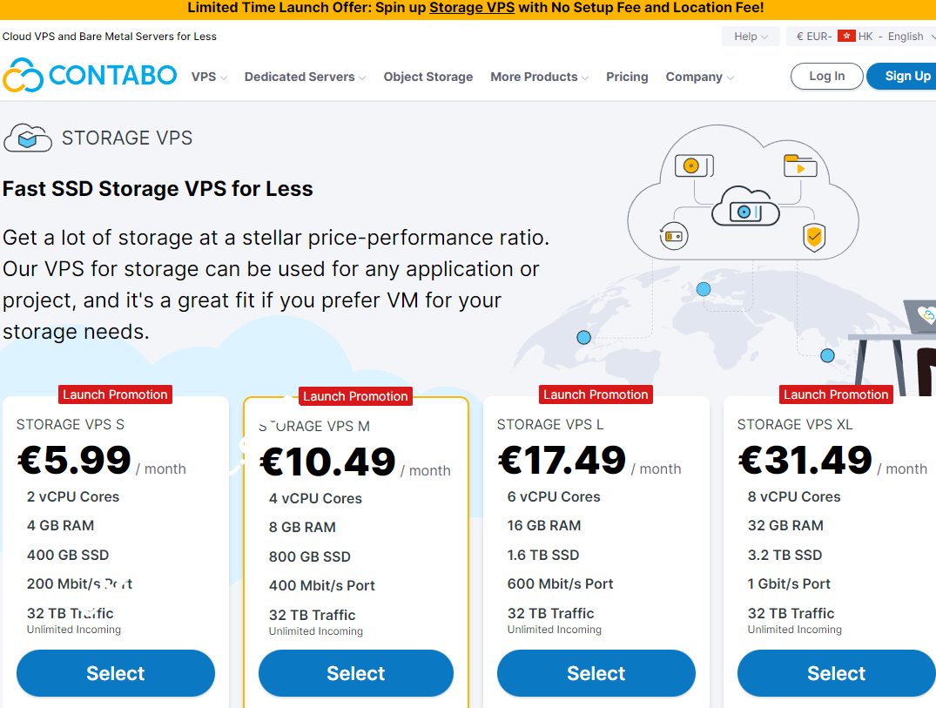Open the Pricing menu item

point(627,77)
